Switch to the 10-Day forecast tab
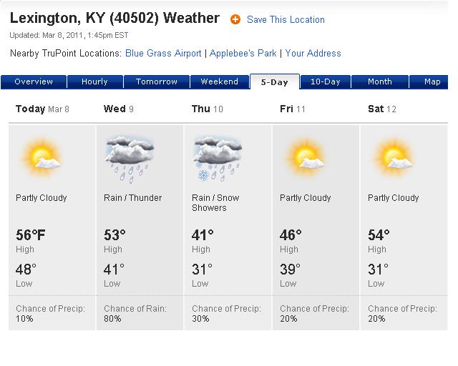This screenshot has height=366, width=458. pyautogui.click(x=325, y=82)
